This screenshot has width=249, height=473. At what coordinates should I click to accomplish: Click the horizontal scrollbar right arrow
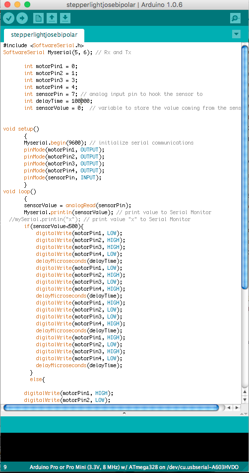pyautogui.click(x=237, y=407)
